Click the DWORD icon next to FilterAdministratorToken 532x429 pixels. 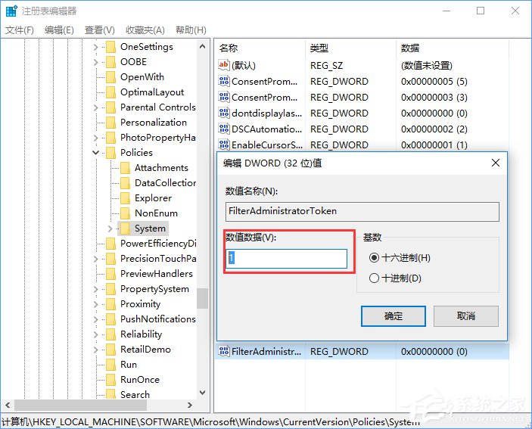tap(223, 352)
